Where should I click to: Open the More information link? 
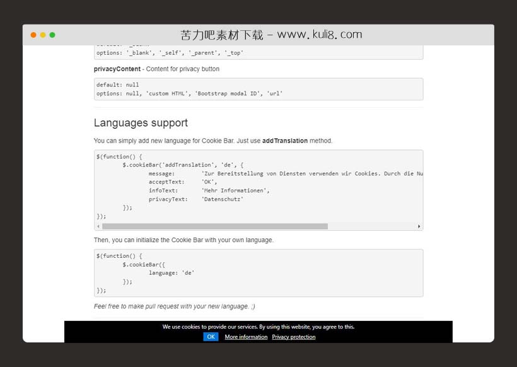[246, 337]
